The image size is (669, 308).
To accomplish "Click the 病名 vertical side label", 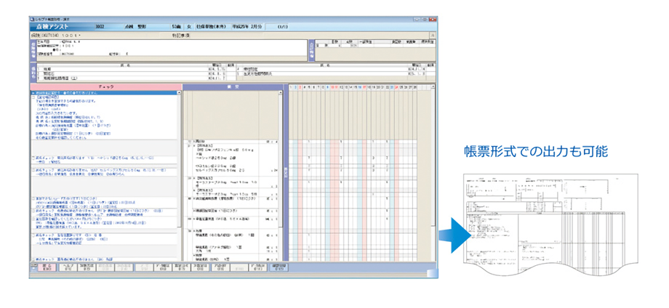I will (33, 73).
